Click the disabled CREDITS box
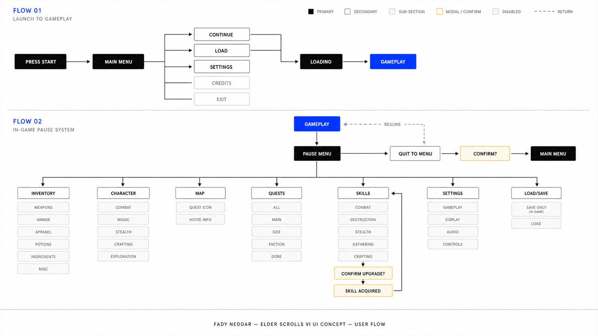Viewport: 598px width, 336px height. (x=222, y=83)
